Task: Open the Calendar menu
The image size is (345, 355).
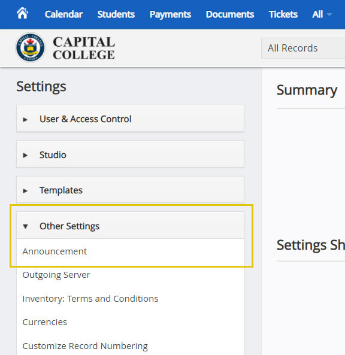Action: click(63, 14)
